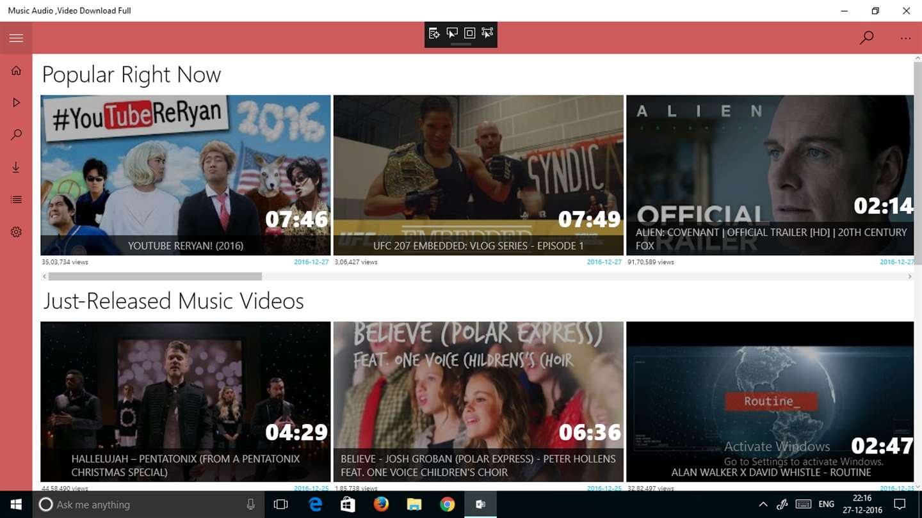Image resolution: width=922 pixels, height=518 pixels.
Task: Open the play section in sidebar
Action: (16, 102)
